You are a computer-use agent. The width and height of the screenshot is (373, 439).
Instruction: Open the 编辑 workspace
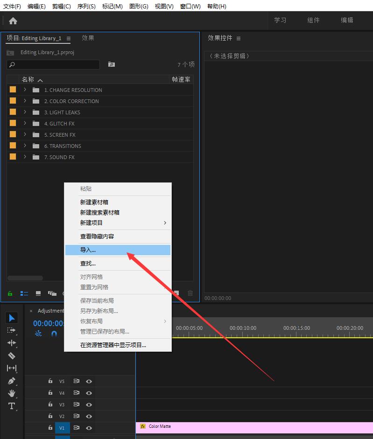[x=347, y=20]
